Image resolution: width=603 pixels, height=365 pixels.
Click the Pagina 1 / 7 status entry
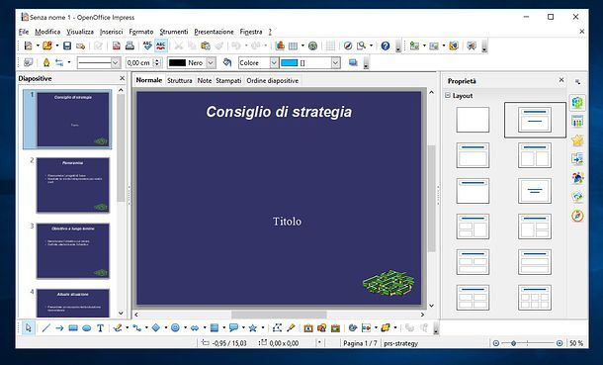pos(360,343)
